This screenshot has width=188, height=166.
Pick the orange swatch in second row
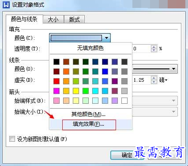click(x=66, y=72)
